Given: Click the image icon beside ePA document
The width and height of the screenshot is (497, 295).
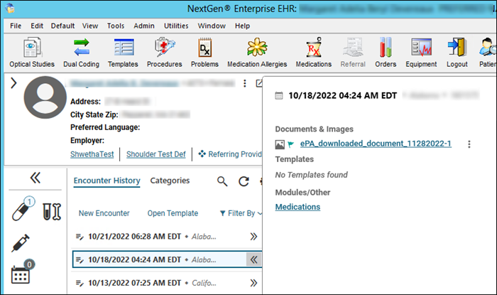Looking at the screenshot, I should coord(280,144).
